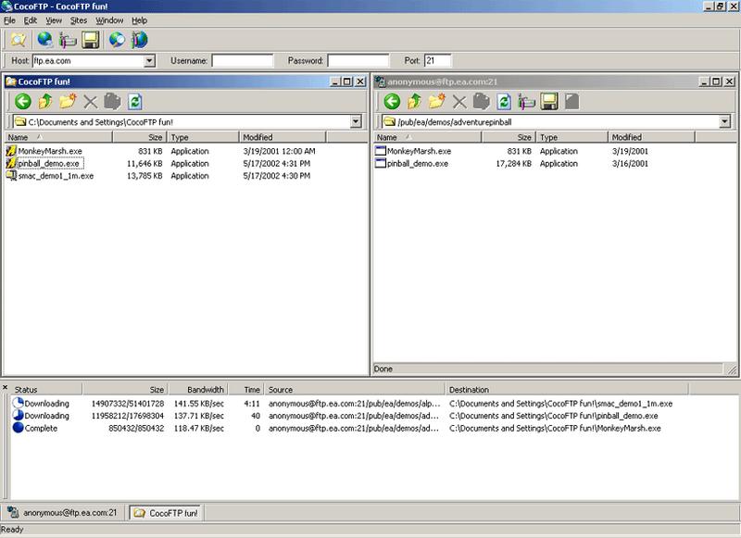Click the globe with magnifier icon in main toolbar
The image size is (741, 538).
[x=118, y=40]
